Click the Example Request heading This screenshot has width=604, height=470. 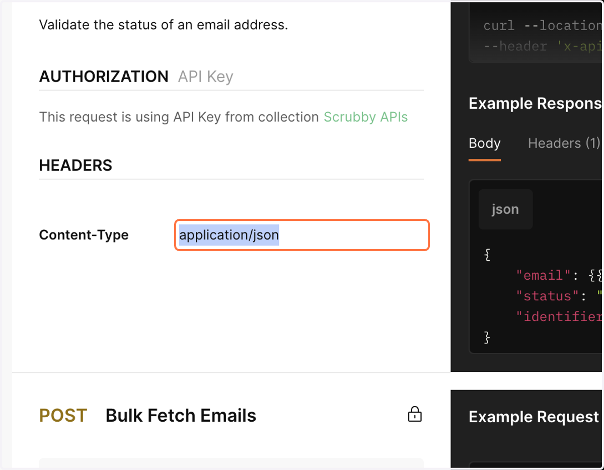pyautogui.click(x=534, y=417)
